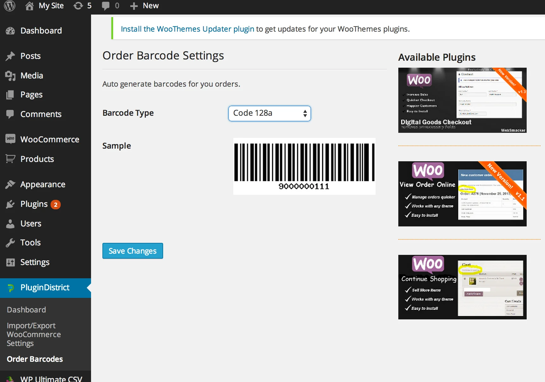Select Order Barcodes in the PluginDistrict menu
This screenshot has height=382, width=545.
point(35,359)
